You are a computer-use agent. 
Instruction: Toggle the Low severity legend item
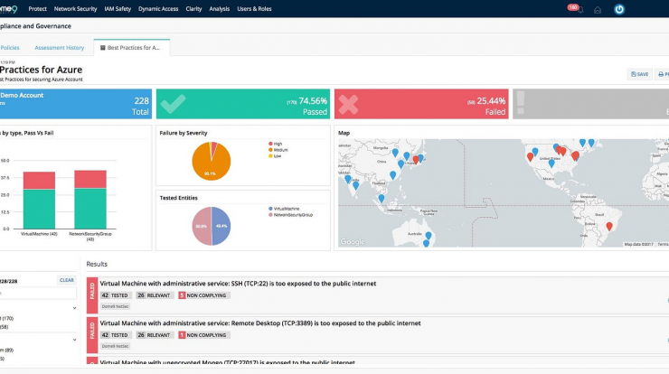coord(275,156)
